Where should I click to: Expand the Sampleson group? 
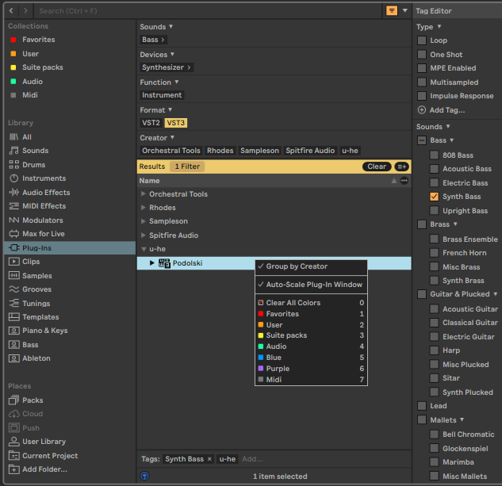click(143, 221)
